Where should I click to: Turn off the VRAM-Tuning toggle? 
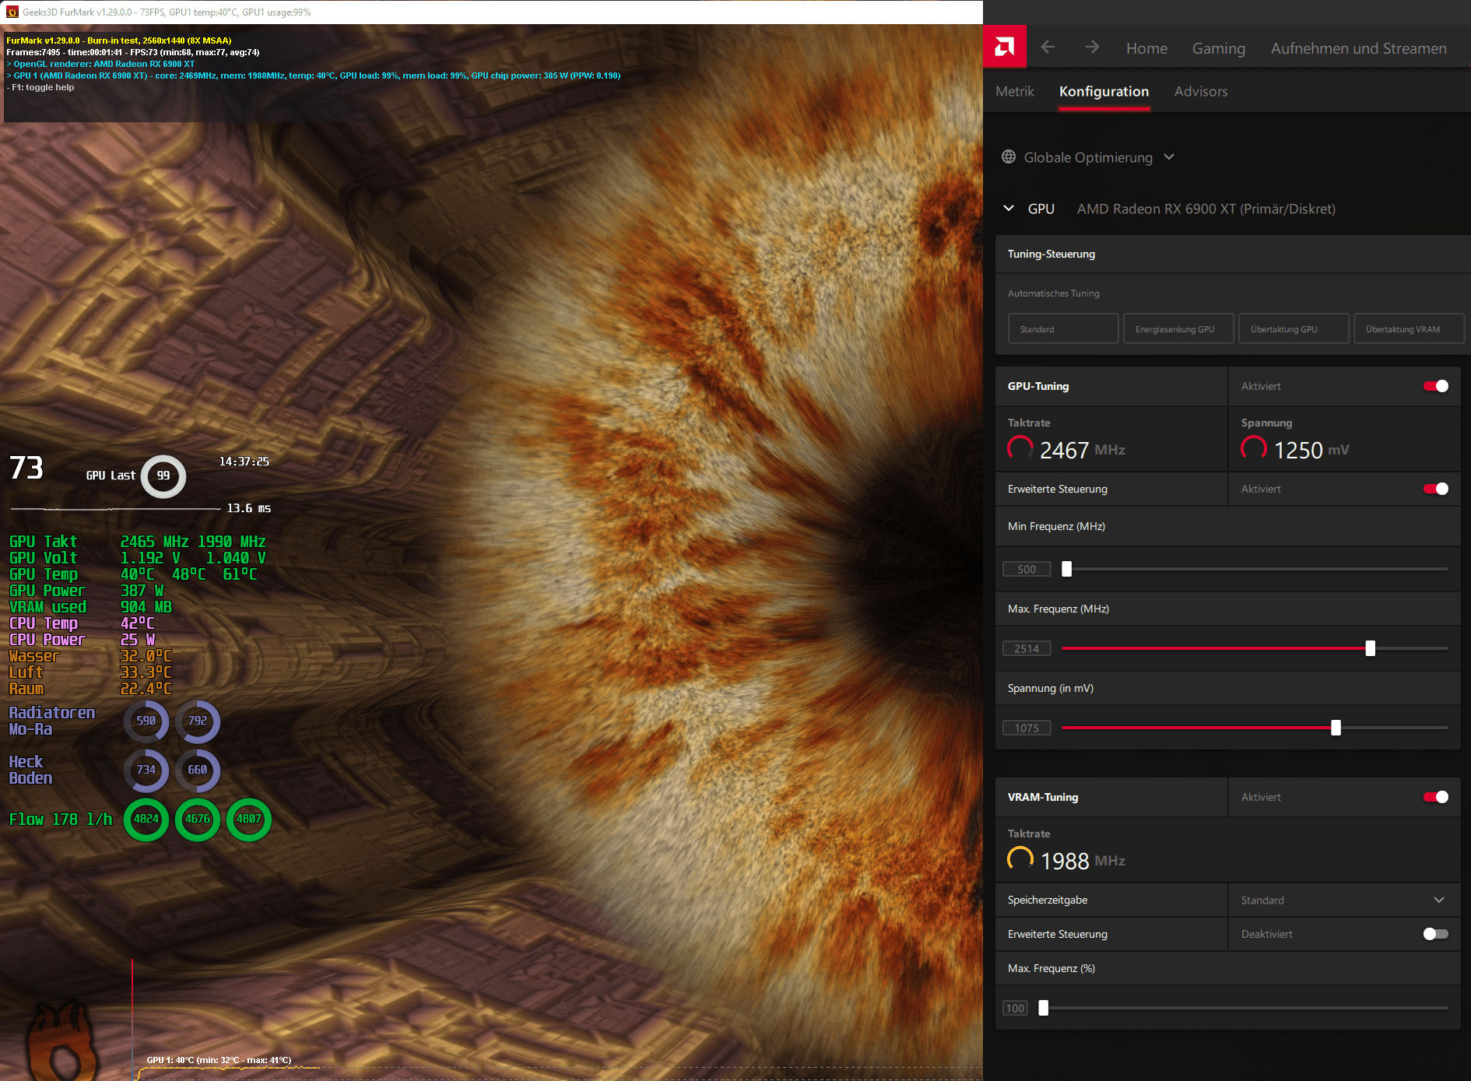coord(1436,797)
